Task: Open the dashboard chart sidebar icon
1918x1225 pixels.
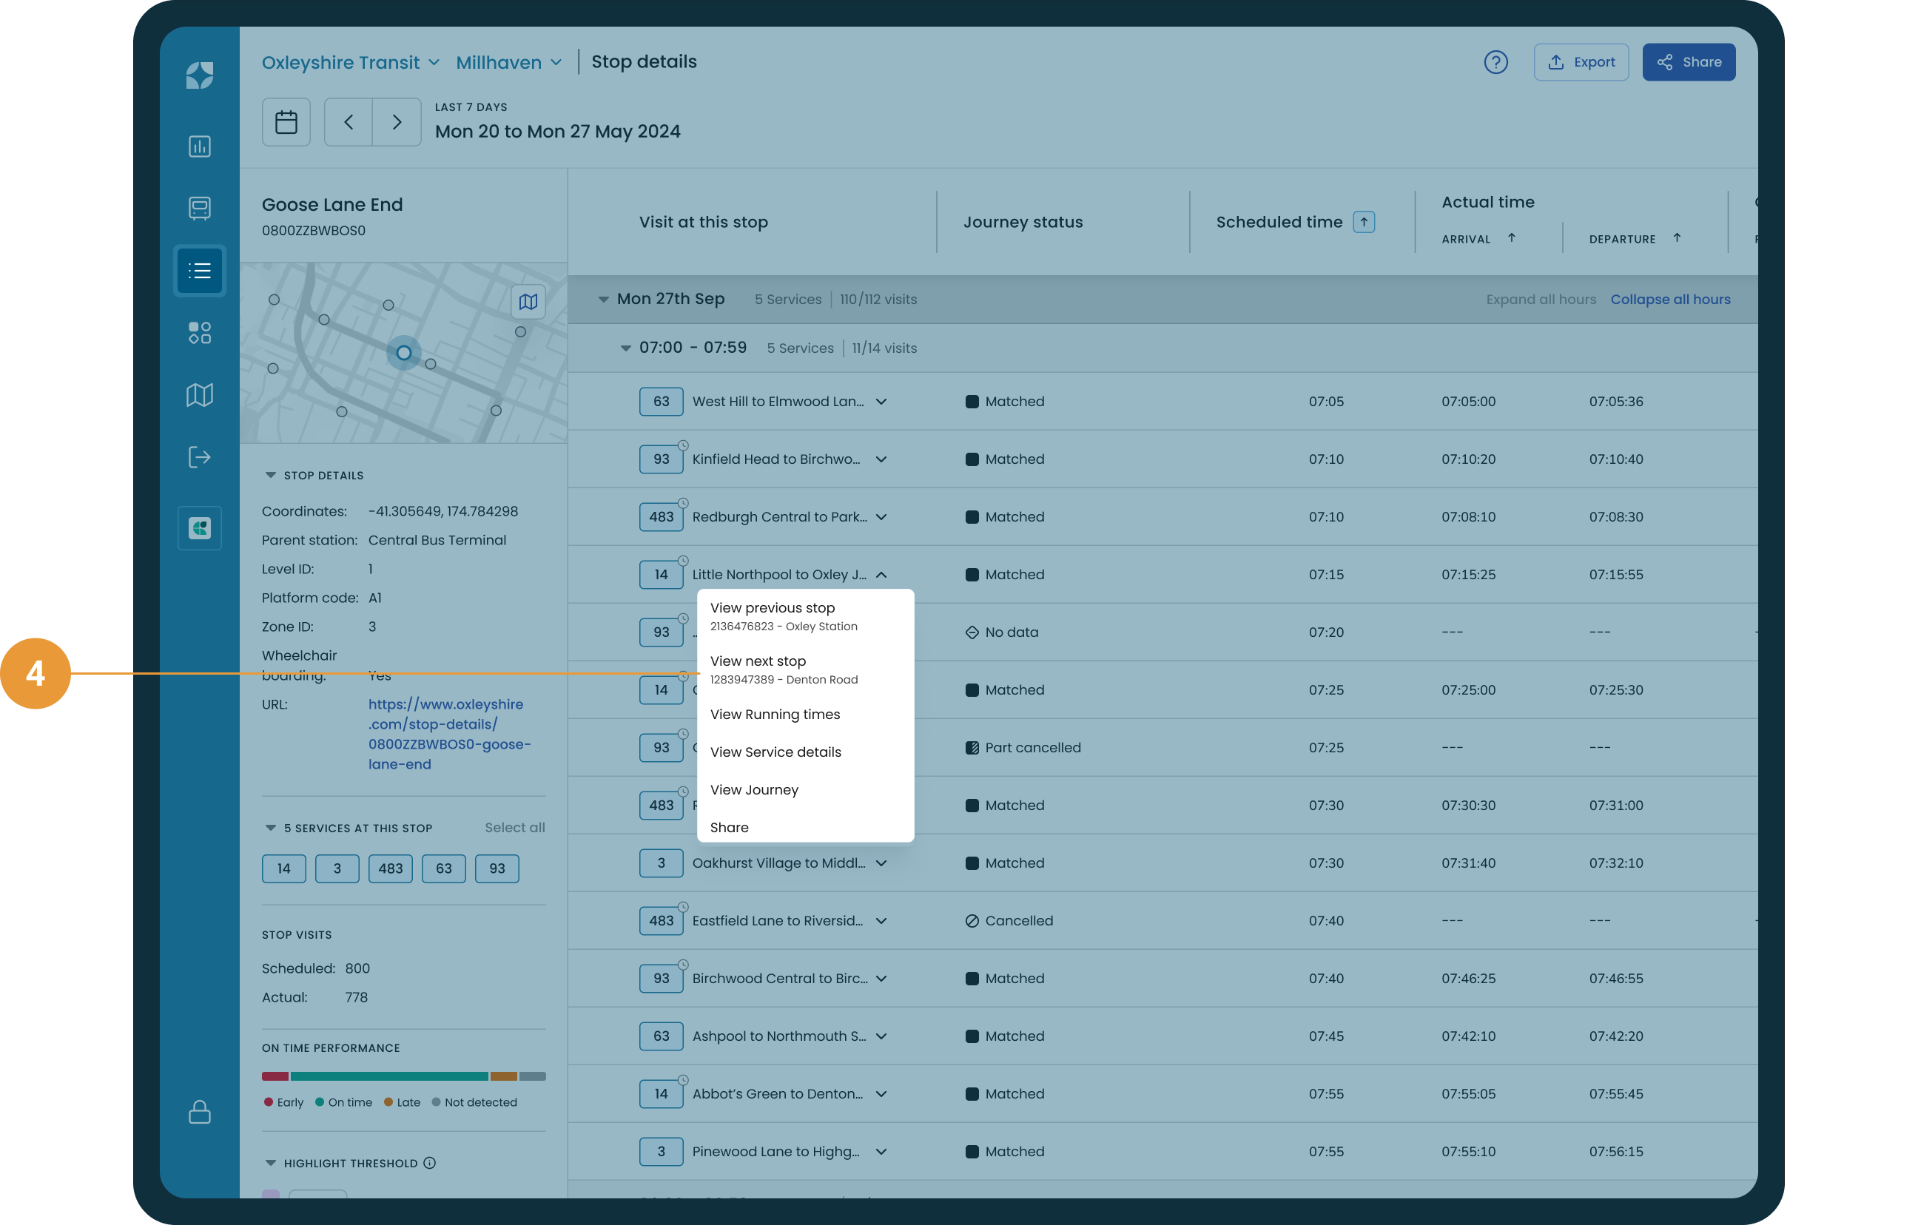Action: [199, 146]
